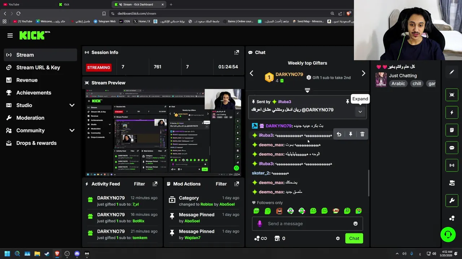The height and width of the screenshot is (259, 462).
Task: Open the Telegram Web bookmark
Action: tap(104, 21)
